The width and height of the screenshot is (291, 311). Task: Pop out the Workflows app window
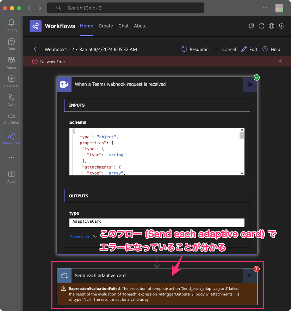pos(251,26)
